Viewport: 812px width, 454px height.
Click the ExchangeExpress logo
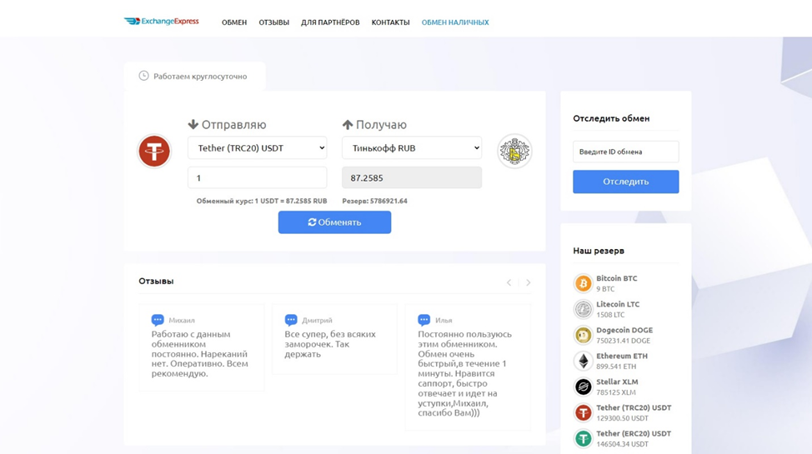[162, 21]
